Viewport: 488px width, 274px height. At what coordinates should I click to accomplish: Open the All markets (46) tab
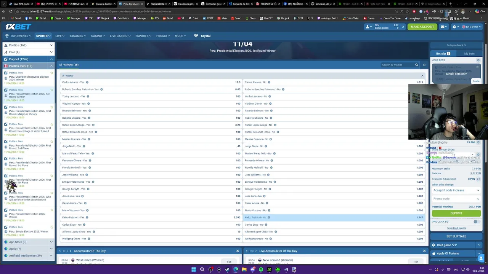[69, 65]
